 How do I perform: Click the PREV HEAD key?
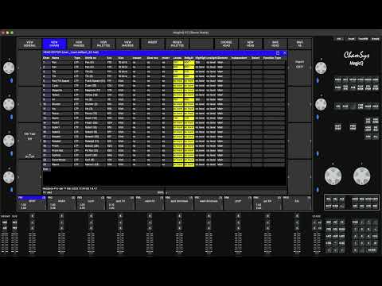tap(353, 127)
